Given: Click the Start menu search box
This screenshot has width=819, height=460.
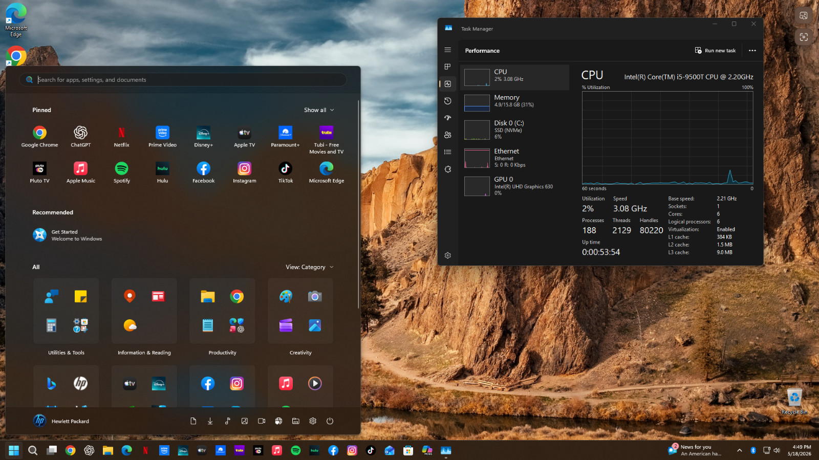Looking at the screenshot, I should 183,80.
